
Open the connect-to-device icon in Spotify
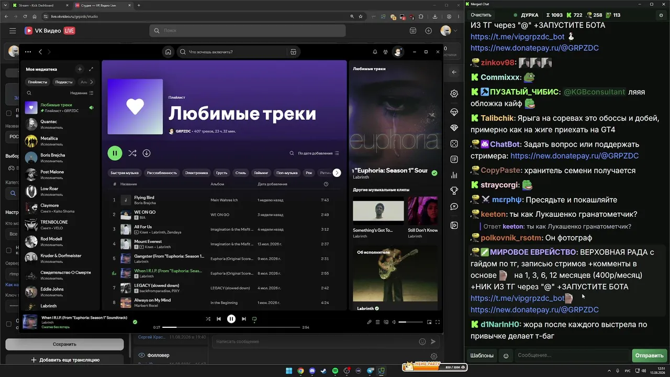(x=386, y=322)
